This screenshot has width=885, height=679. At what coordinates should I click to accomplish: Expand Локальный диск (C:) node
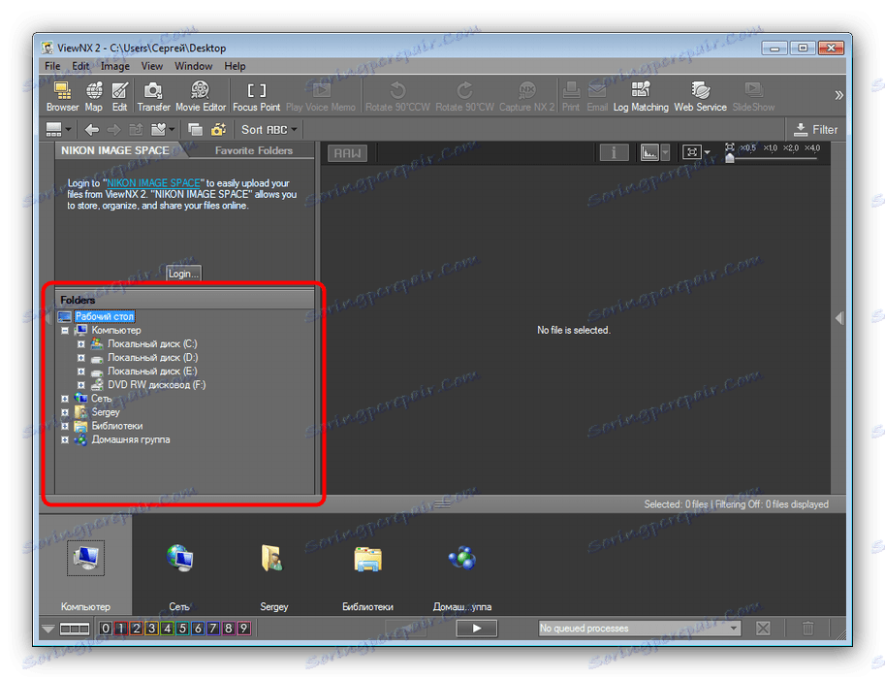click(x=81, y=343)
